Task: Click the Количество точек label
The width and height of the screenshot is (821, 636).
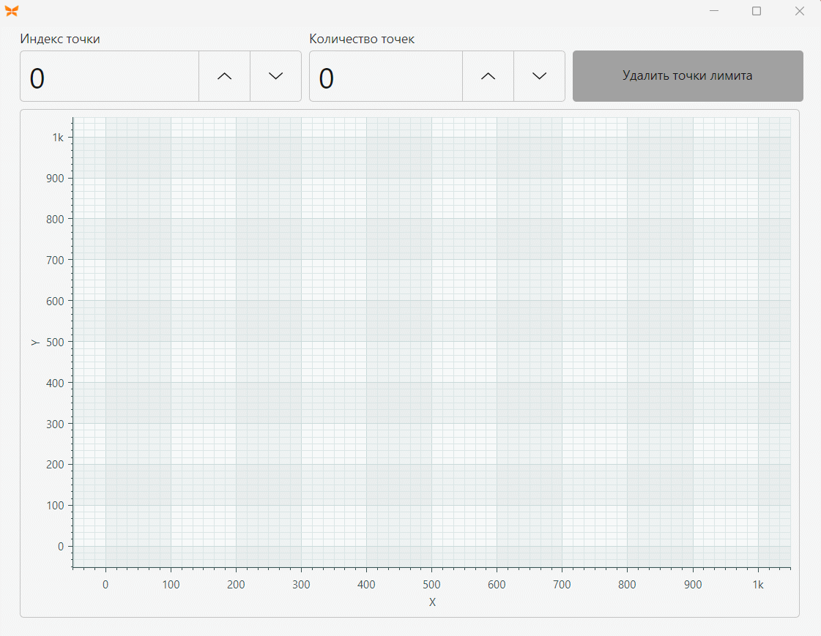Action: click(362, 39)
